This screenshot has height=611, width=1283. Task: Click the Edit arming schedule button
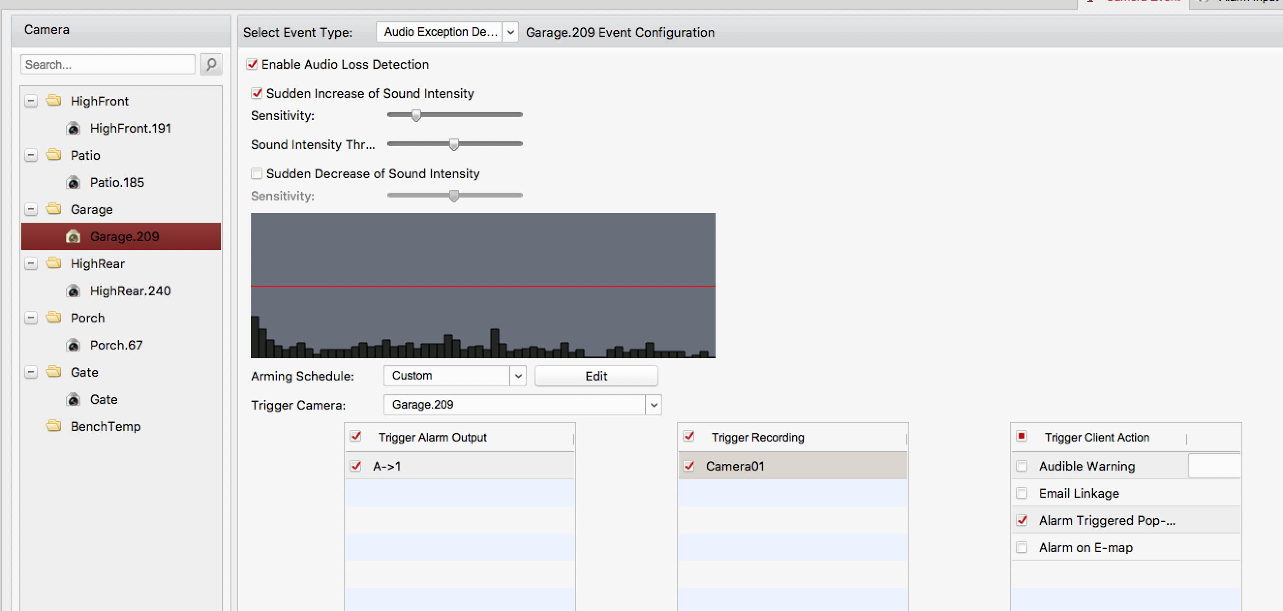click(x=596, y=376)
